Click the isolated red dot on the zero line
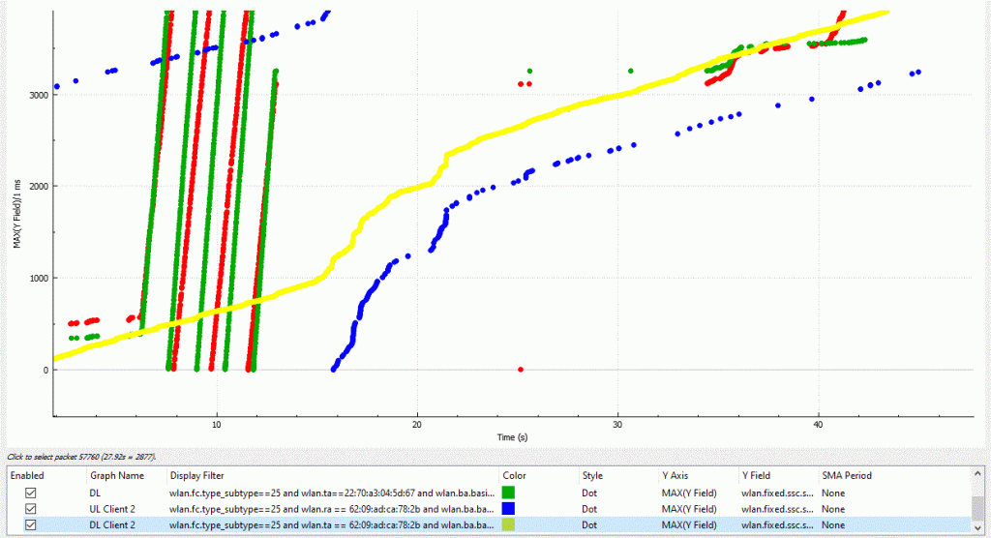 click(521, 370)
